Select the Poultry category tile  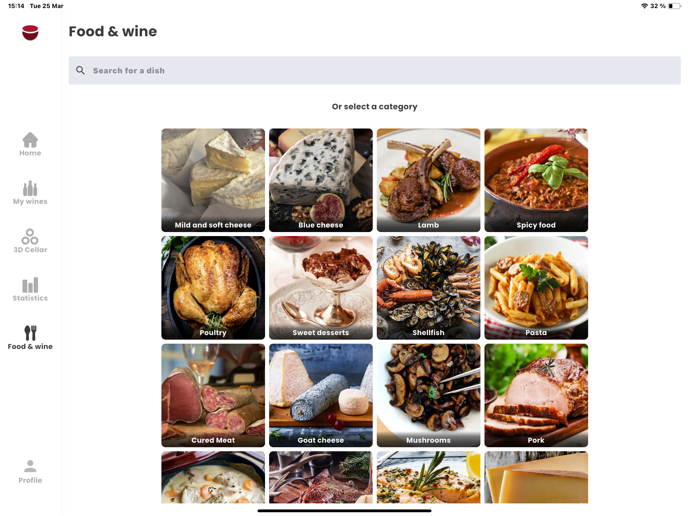[213, 288]
